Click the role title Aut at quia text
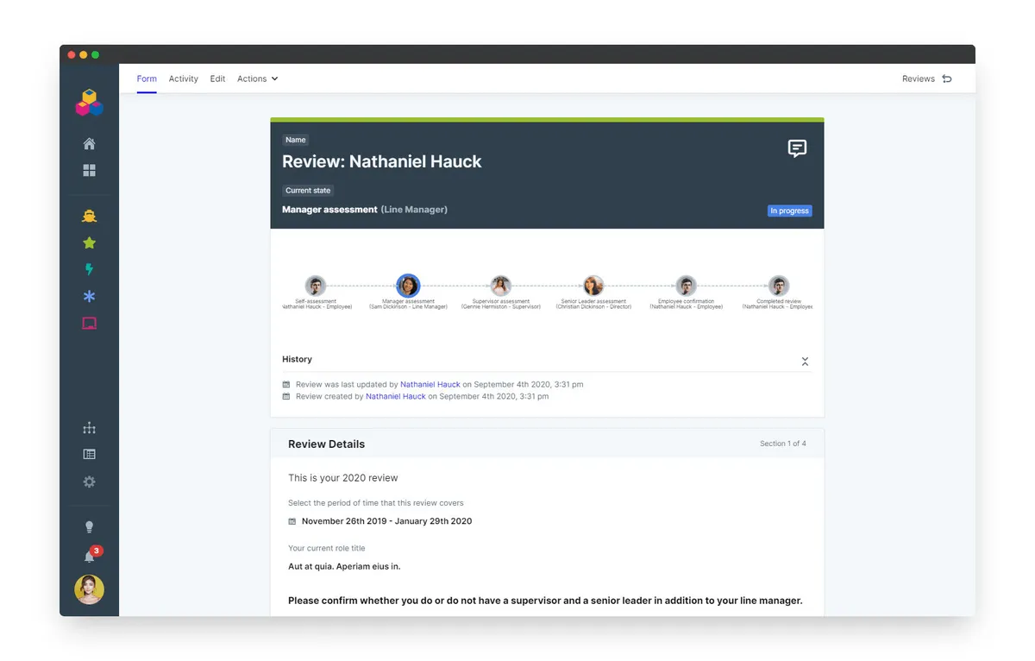 click(x=344, y=567)
